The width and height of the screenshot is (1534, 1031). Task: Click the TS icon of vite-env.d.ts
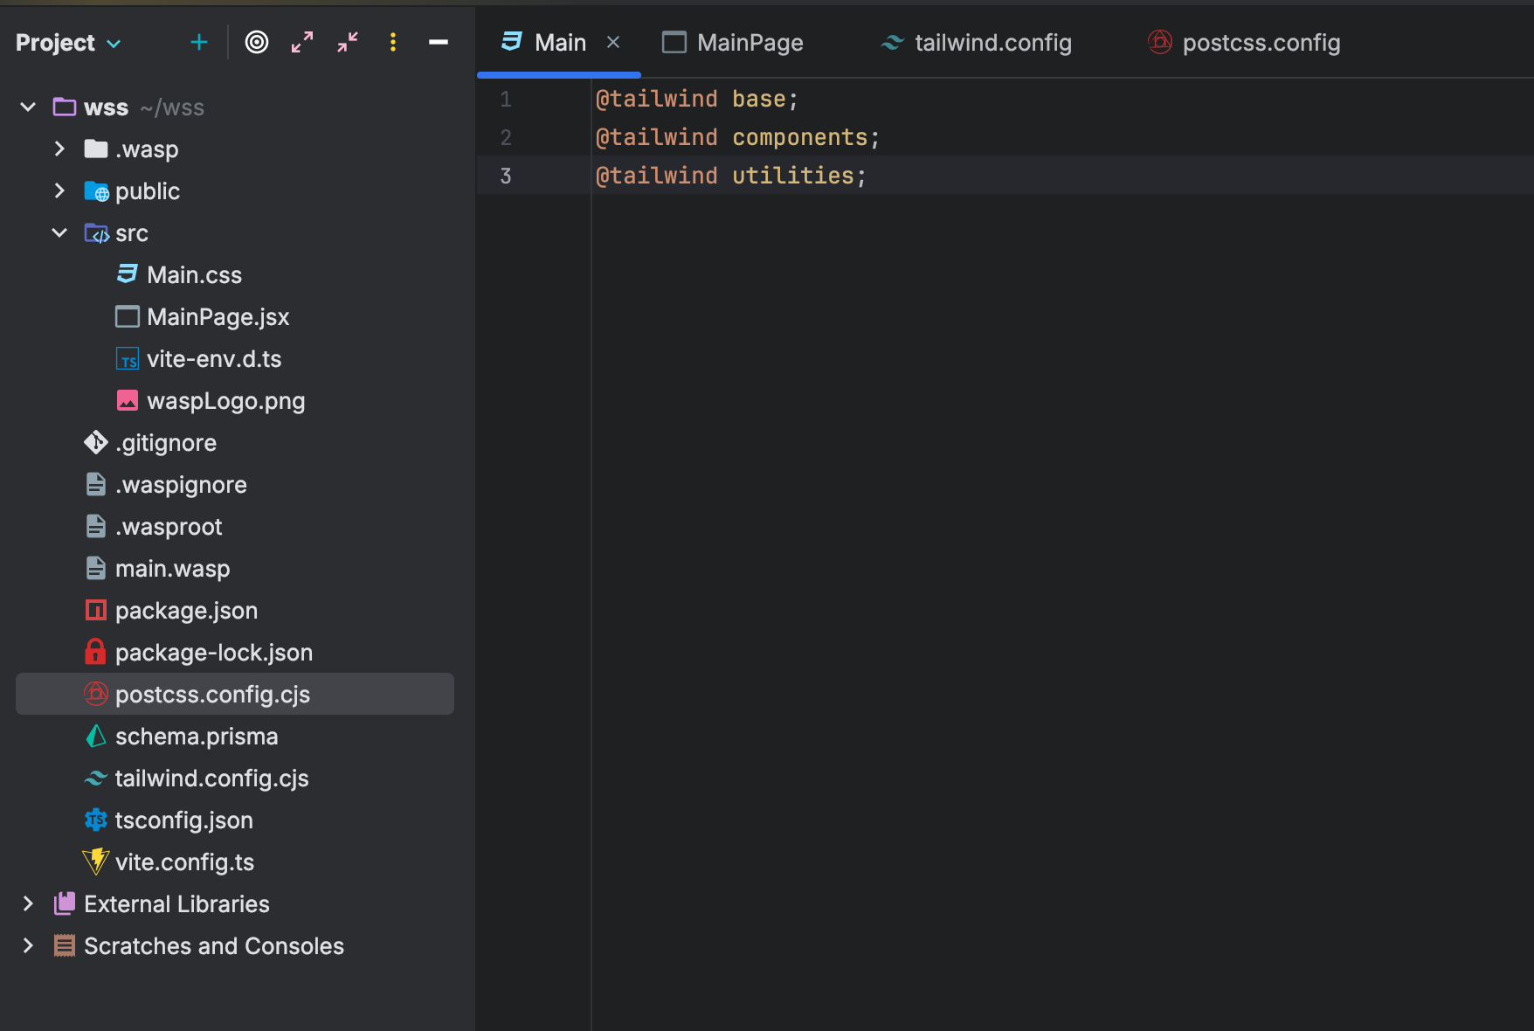pyautogui.click(x=128, y=359)
